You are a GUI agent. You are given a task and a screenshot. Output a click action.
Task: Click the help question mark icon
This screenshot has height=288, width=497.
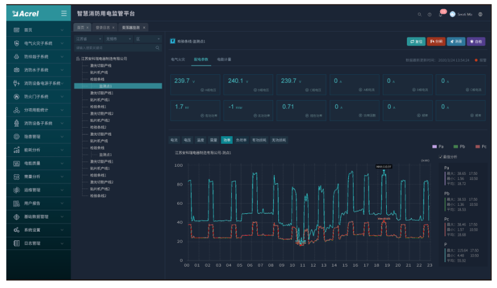pyautogui.click(x=429, y=14)
